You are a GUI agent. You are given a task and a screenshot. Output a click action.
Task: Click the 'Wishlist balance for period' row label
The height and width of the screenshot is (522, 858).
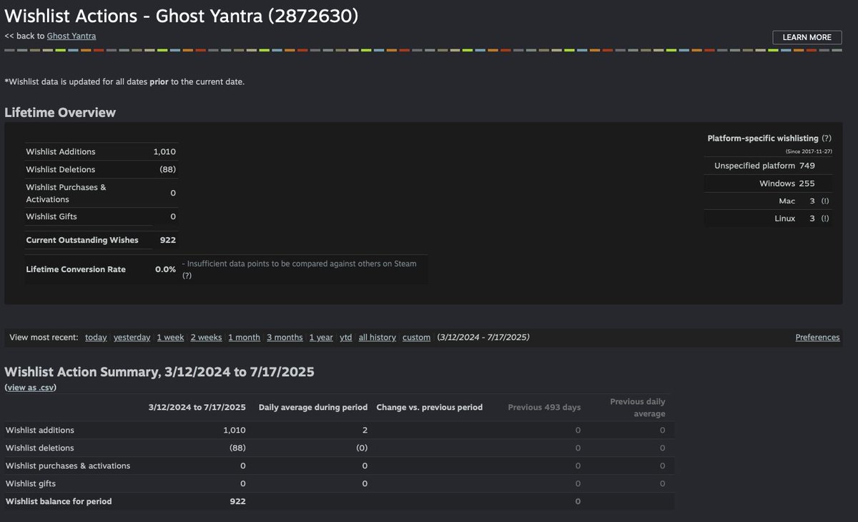click(59, 501)
